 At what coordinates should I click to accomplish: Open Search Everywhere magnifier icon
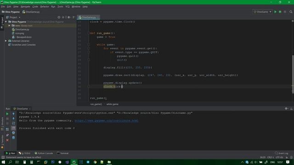coord(291,12)
